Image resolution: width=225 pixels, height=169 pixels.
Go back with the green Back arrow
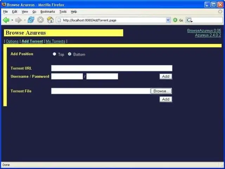tap(6, 20)
